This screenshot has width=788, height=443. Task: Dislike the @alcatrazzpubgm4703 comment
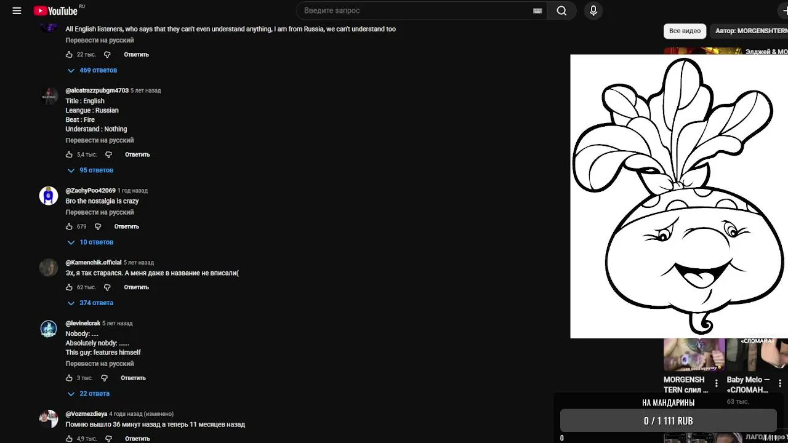(x=108, y=155)
